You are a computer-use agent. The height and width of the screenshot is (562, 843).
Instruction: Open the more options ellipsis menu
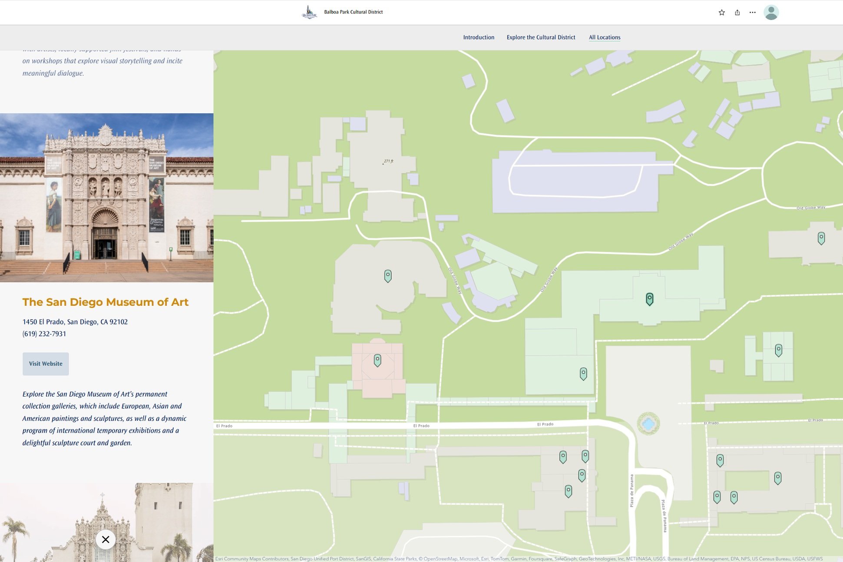(x=752, y=13)
